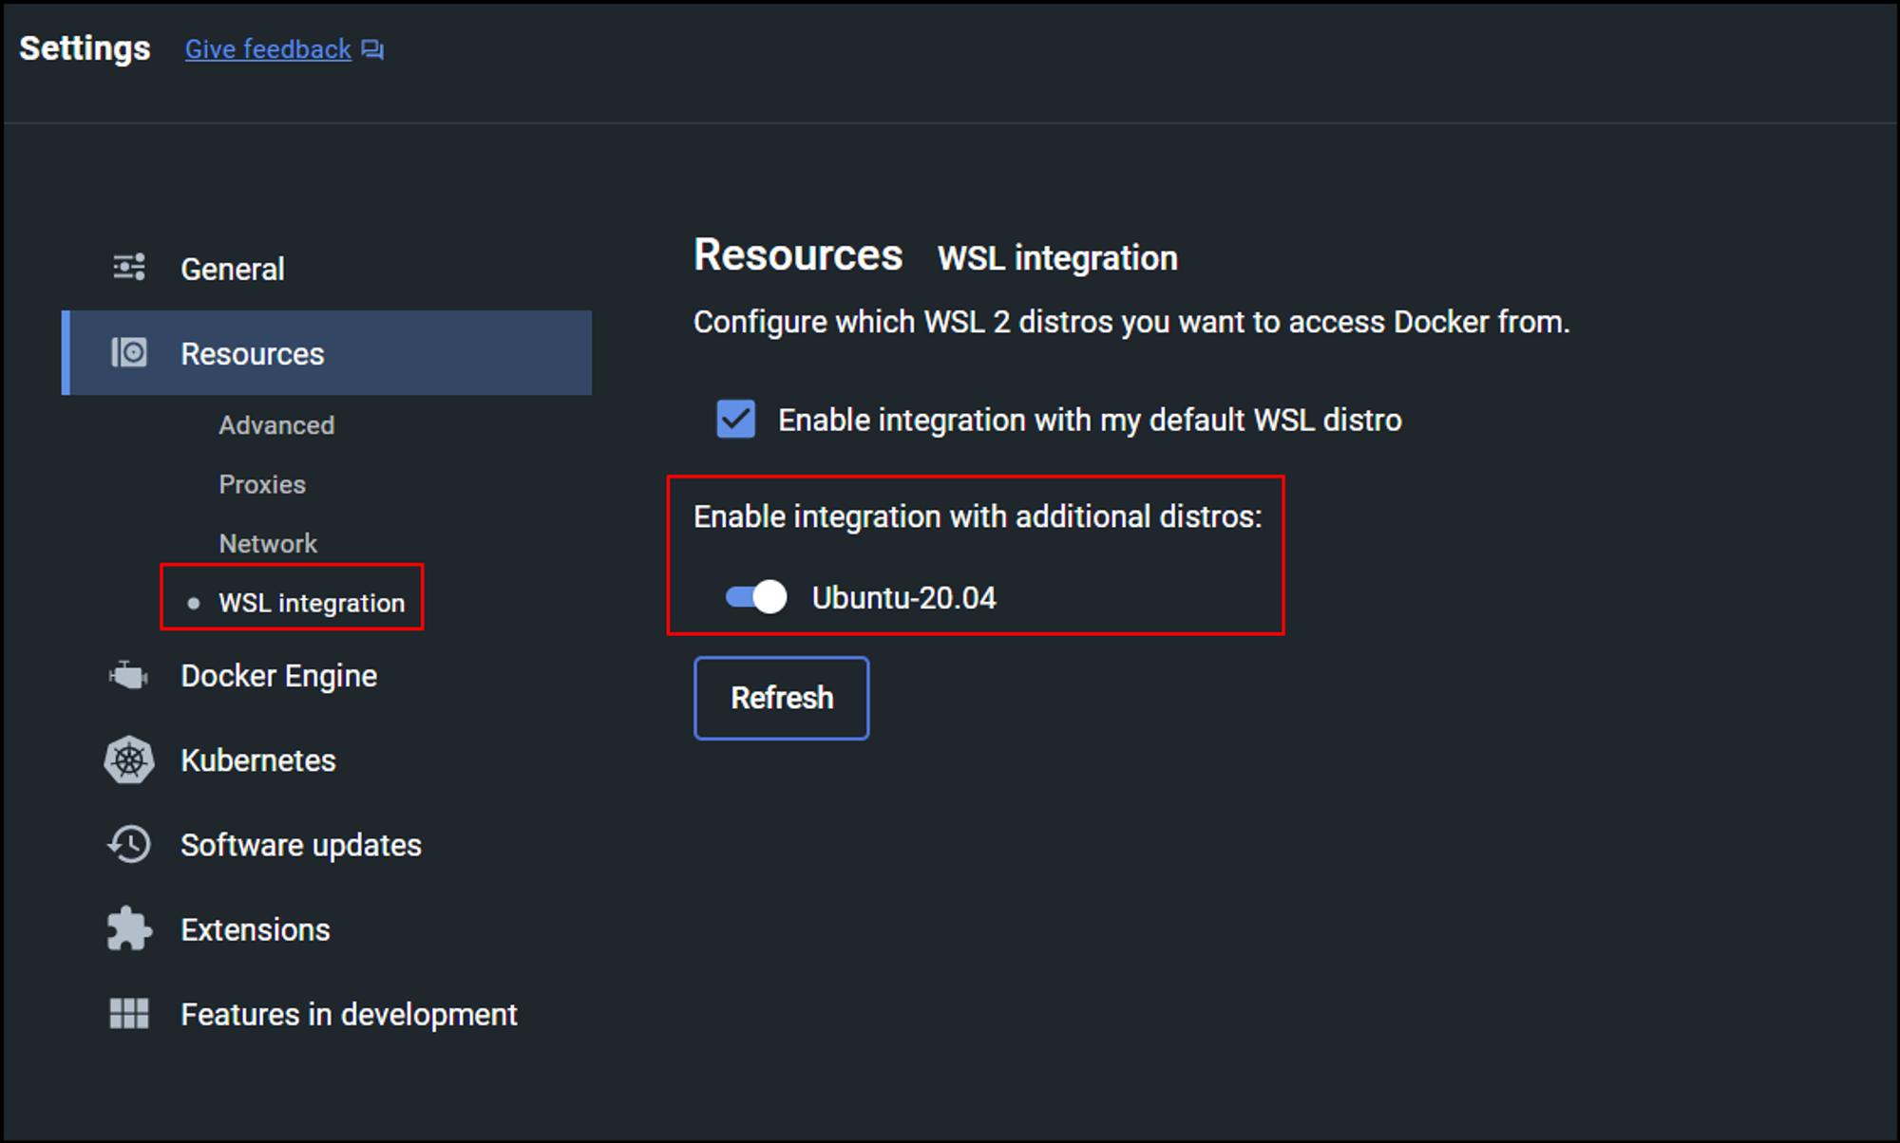Click the Resources disk icon
Image resolution: width=1900 pixels, height=1143 pixels.
coord(129,353)
